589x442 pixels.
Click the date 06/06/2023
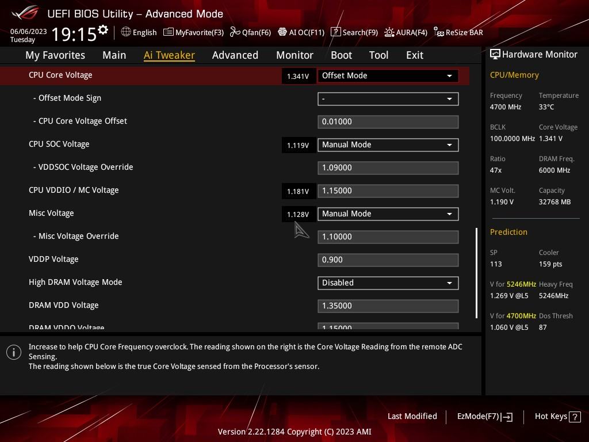[29, 32]
